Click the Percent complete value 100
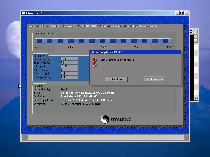The width and height of the screenshot is (210, 157). point(69,59)
